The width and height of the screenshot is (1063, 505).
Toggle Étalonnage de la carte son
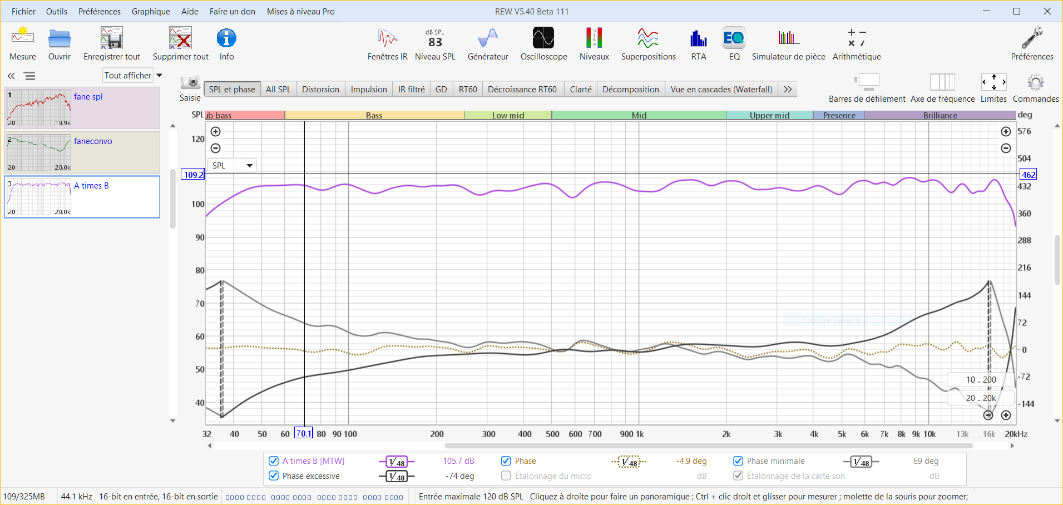[x=738, y=476]
